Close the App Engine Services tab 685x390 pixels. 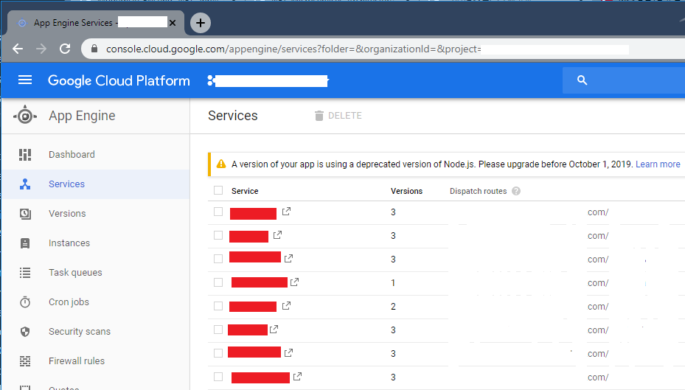(173, 23)
